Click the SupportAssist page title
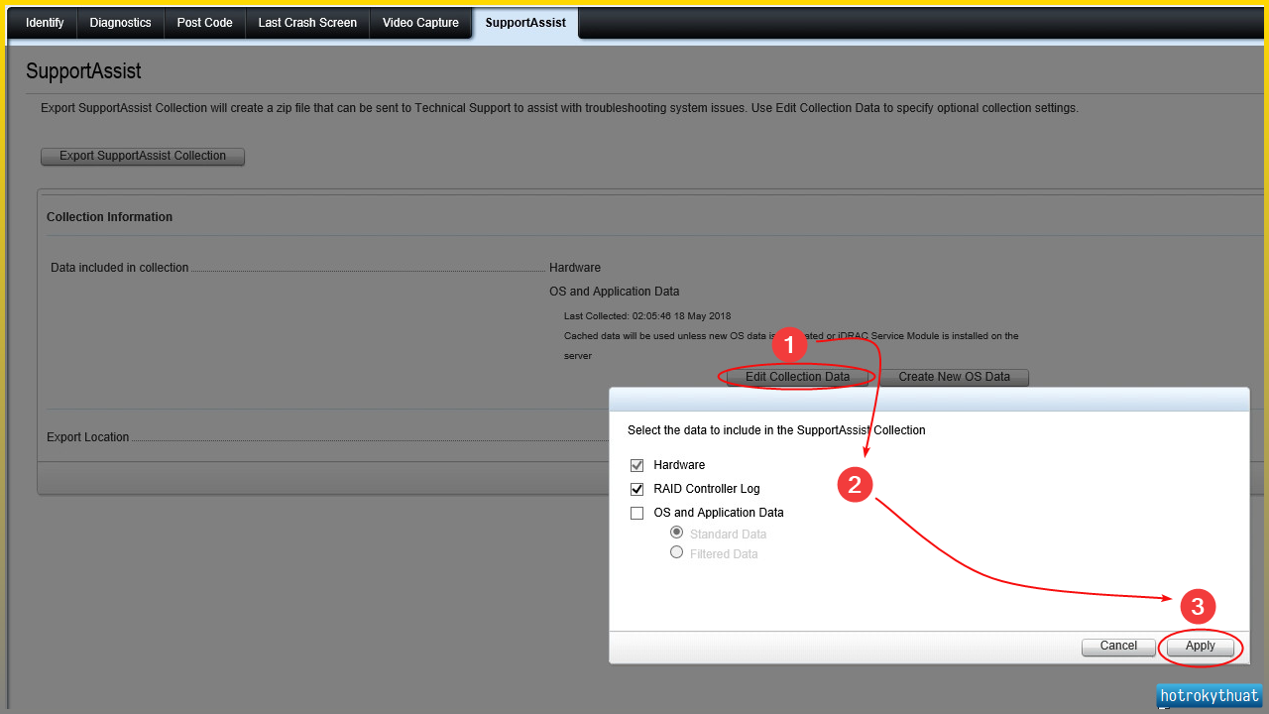Viewport: 1269px width, 714px height. tap(83, 71)
